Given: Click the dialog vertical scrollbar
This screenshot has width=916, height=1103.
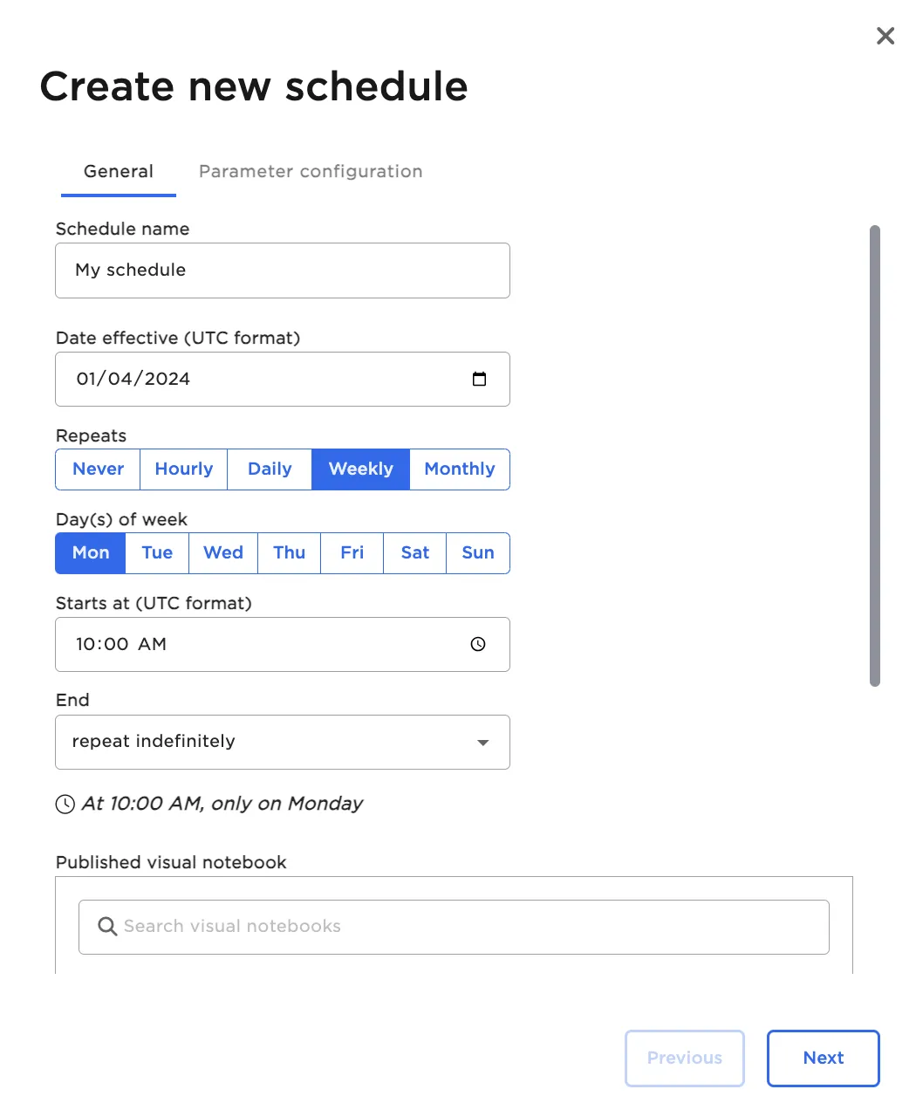Looking at the screenshot, I should point(875,456).
